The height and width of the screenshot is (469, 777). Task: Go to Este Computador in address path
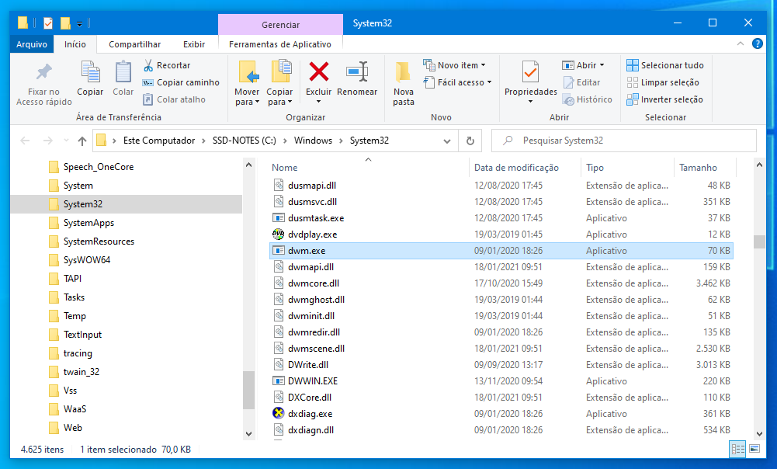click(x=159, y=141)
